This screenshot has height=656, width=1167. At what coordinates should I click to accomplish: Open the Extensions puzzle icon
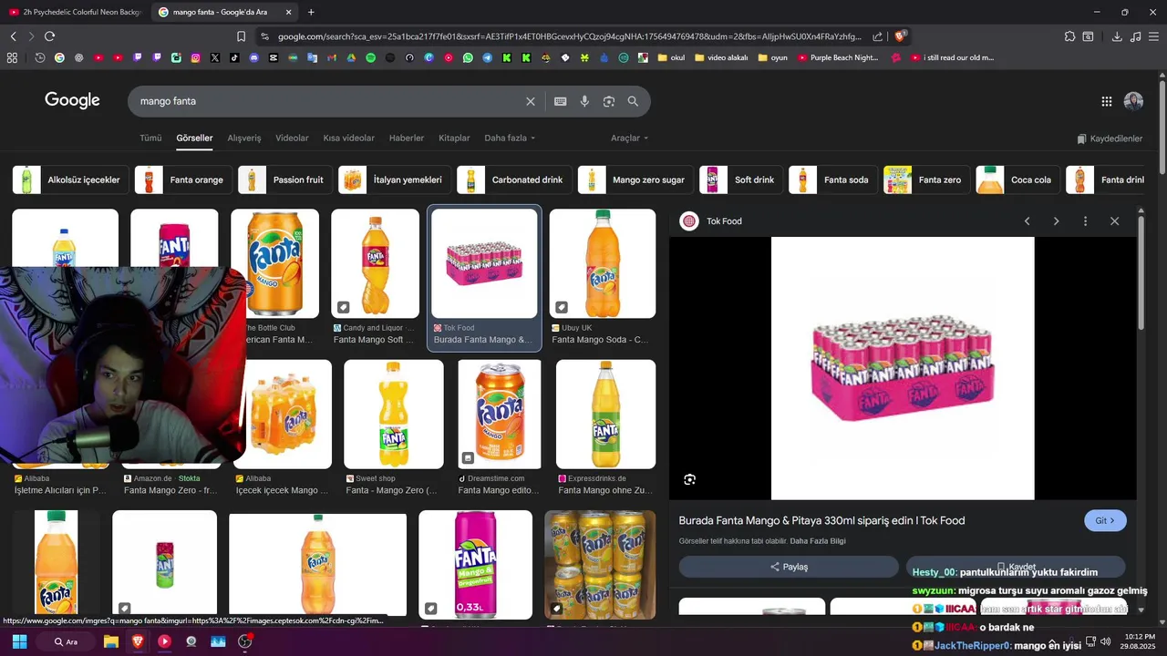tap(1069, 36)
